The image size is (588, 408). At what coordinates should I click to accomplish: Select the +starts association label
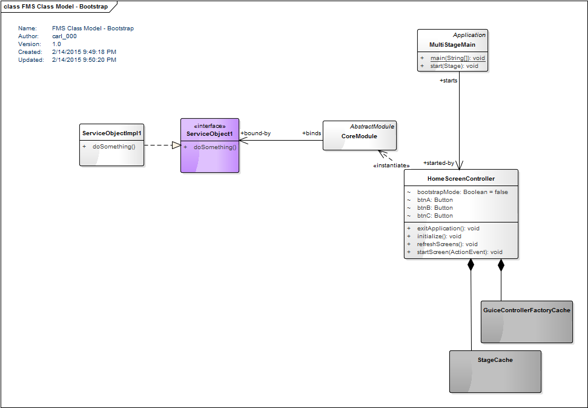[449, 80]
